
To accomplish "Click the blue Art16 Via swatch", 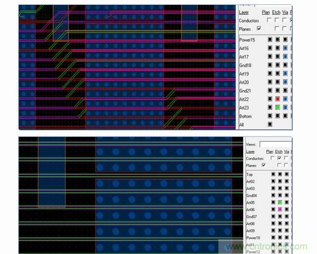I will [285, 48].
